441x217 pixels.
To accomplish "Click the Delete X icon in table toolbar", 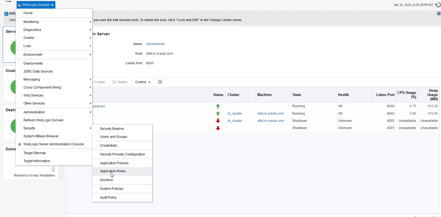I will (114, 82).
